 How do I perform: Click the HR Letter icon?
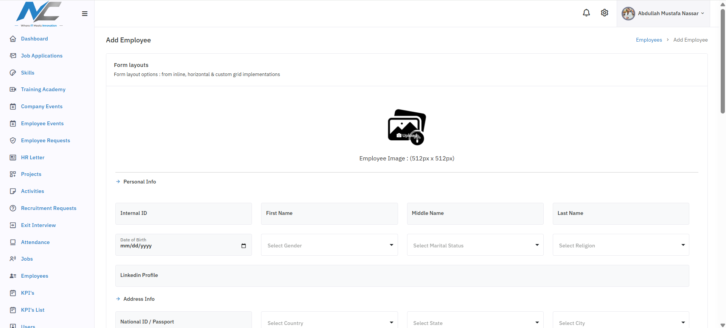coord(13,157)
